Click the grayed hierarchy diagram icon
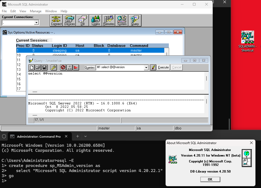Image resolution: width=261 pixels, height=188 pixels. [x=69, y=67]
